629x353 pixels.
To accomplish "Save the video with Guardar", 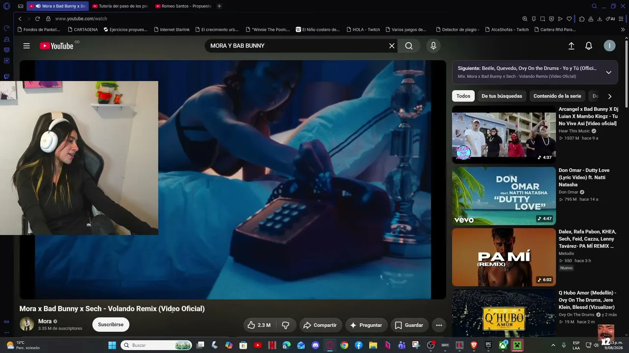I will [x=409, y=325].
